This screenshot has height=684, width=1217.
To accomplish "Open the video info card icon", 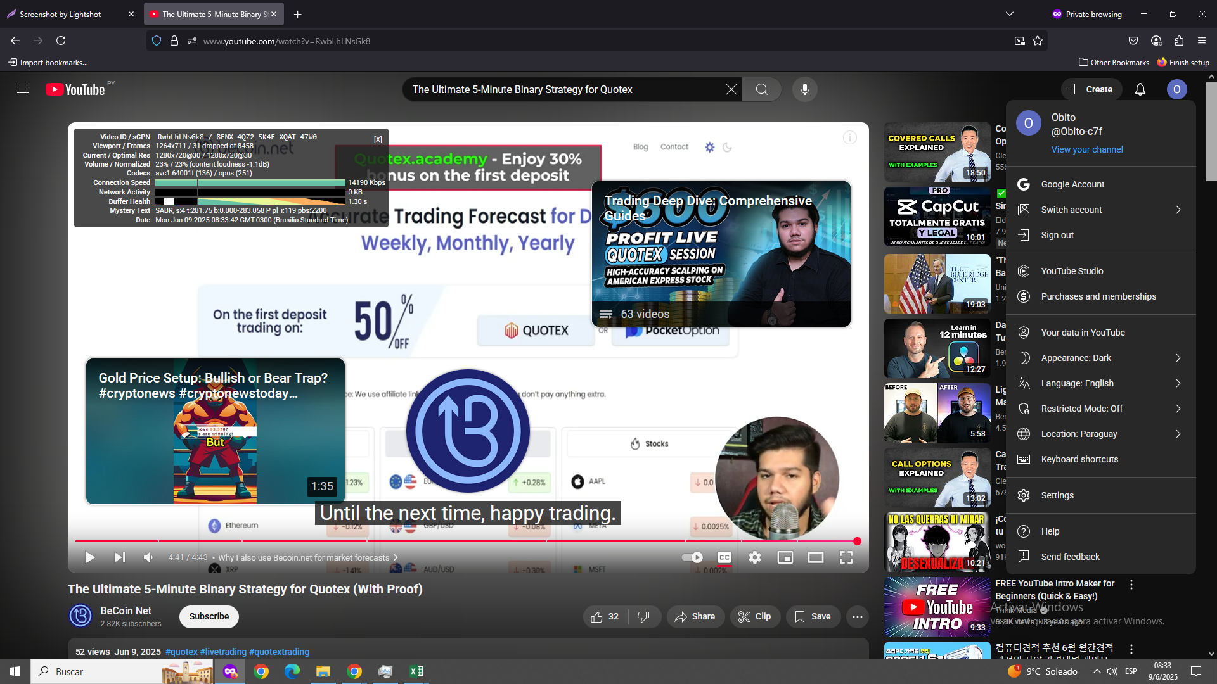I will (850, 137).
